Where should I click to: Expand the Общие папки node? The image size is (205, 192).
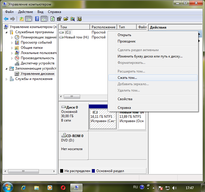tap(12, 48)
